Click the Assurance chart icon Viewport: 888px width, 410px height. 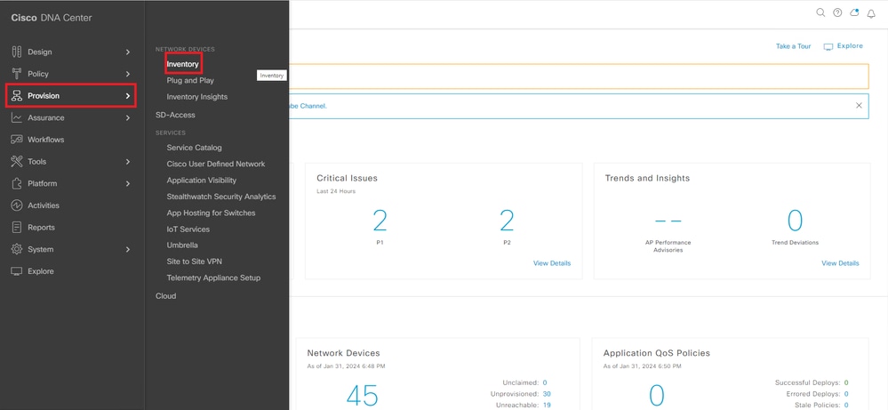pos(16,117)
